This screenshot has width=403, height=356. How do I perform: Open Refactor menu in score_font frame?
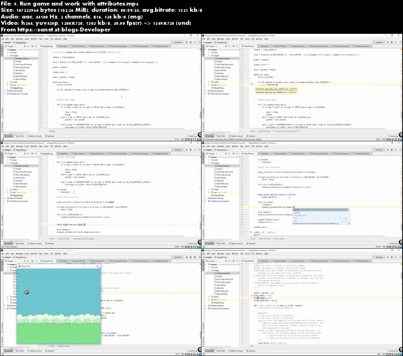[x=34, y=39]
